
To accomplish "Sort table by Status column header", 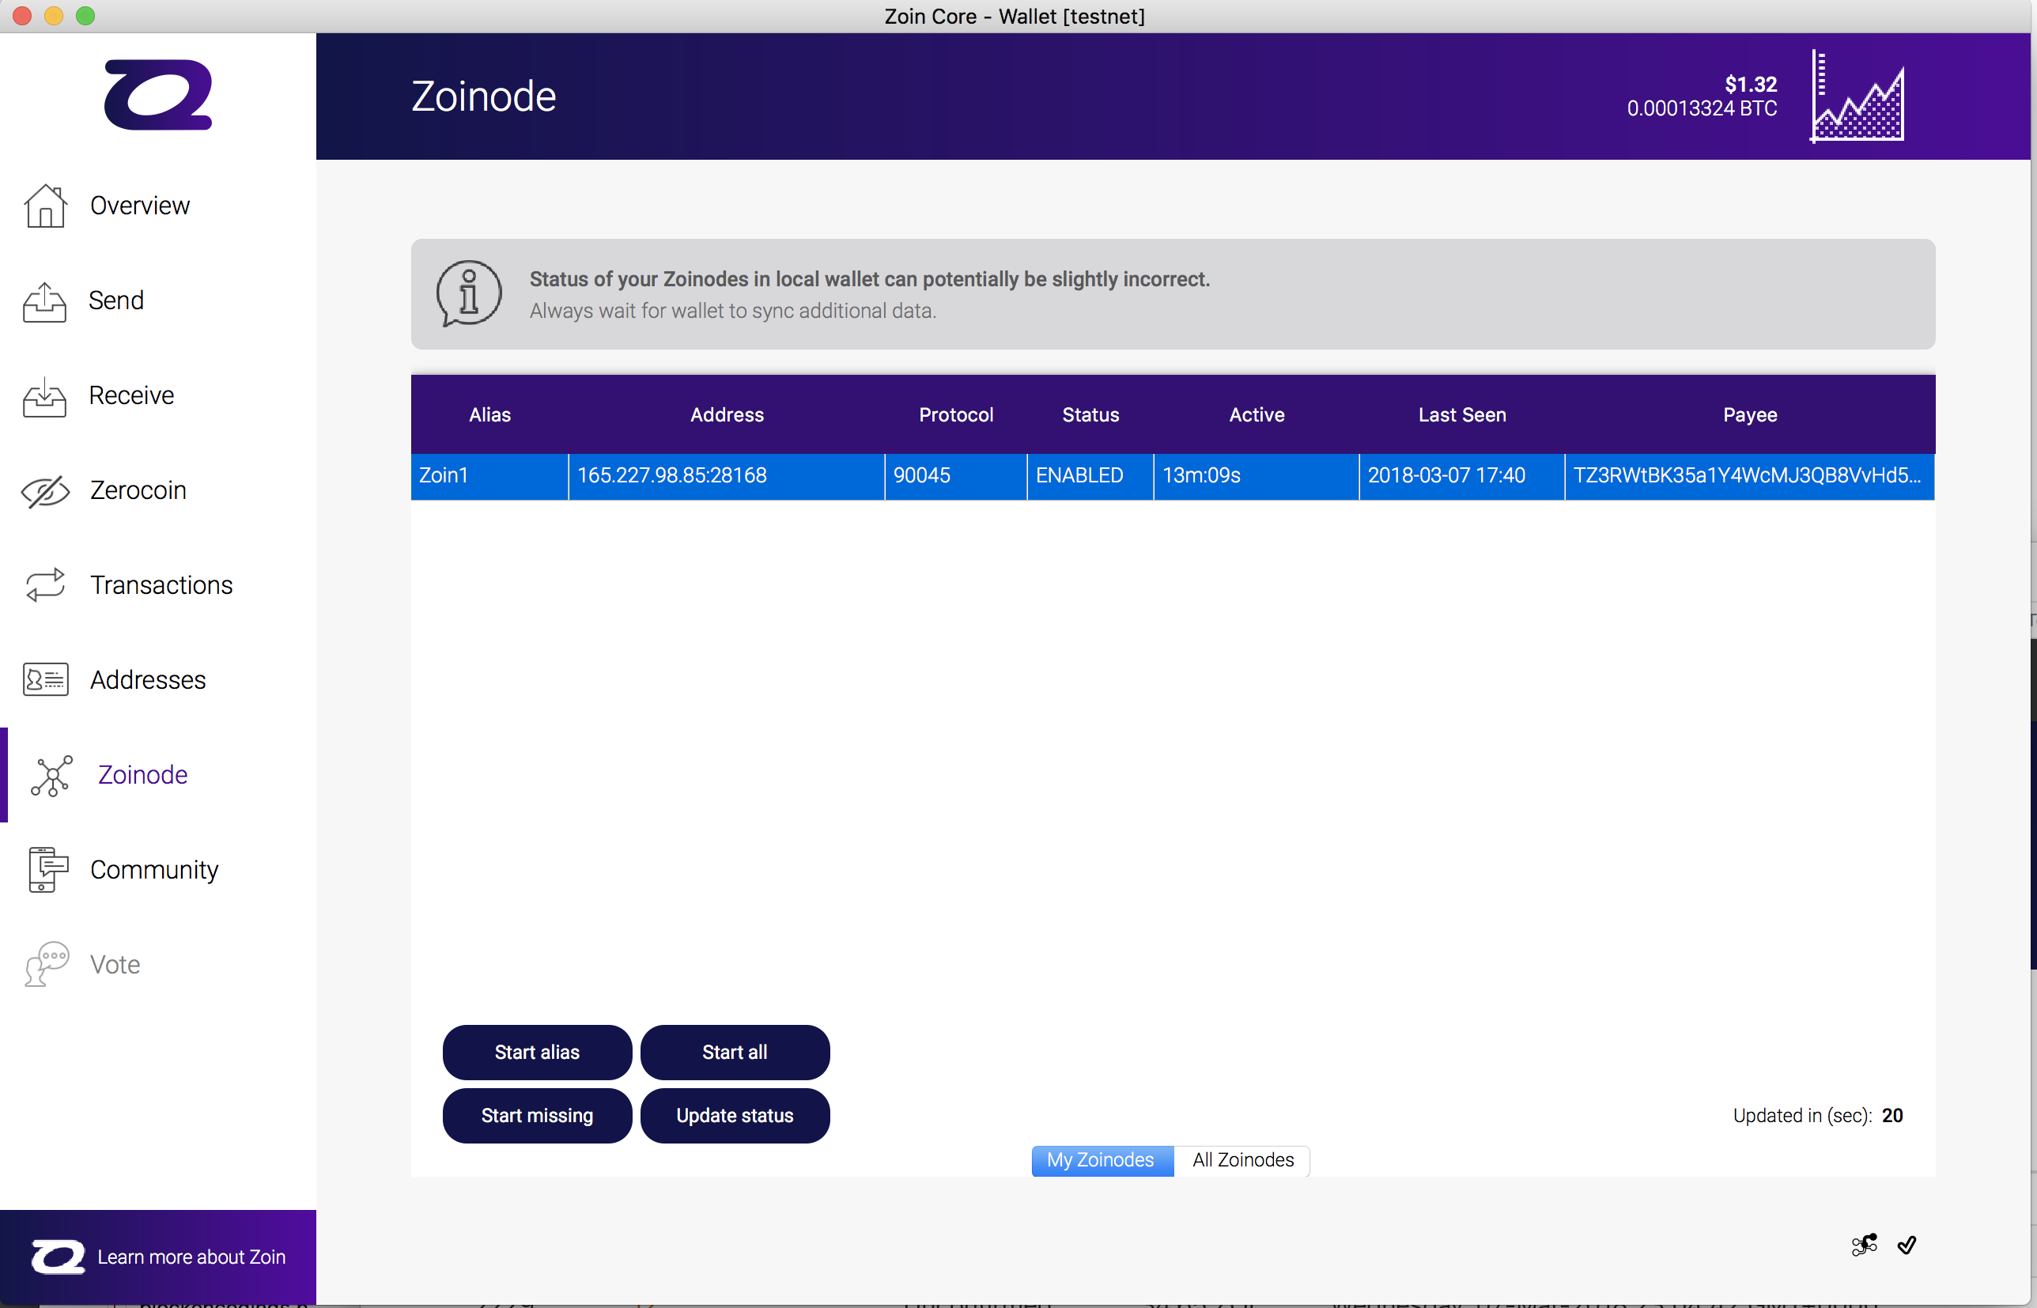I will pos(1090,415).
